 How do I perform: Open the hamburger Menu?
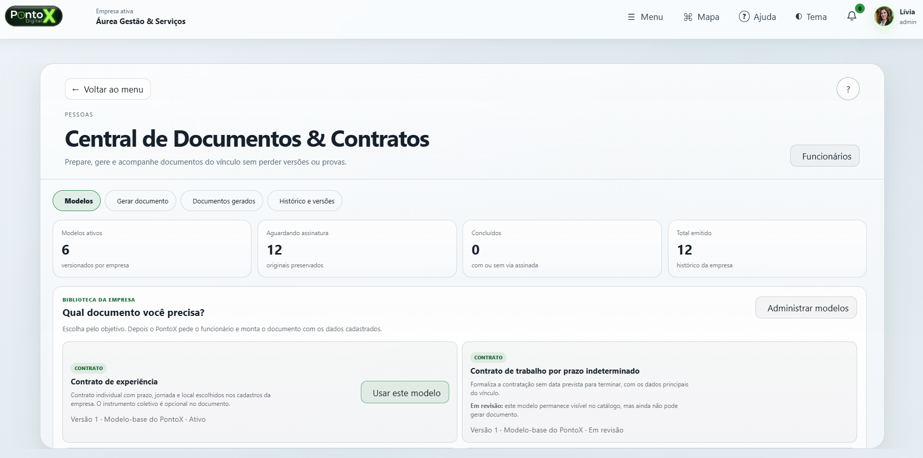[645, 17]
